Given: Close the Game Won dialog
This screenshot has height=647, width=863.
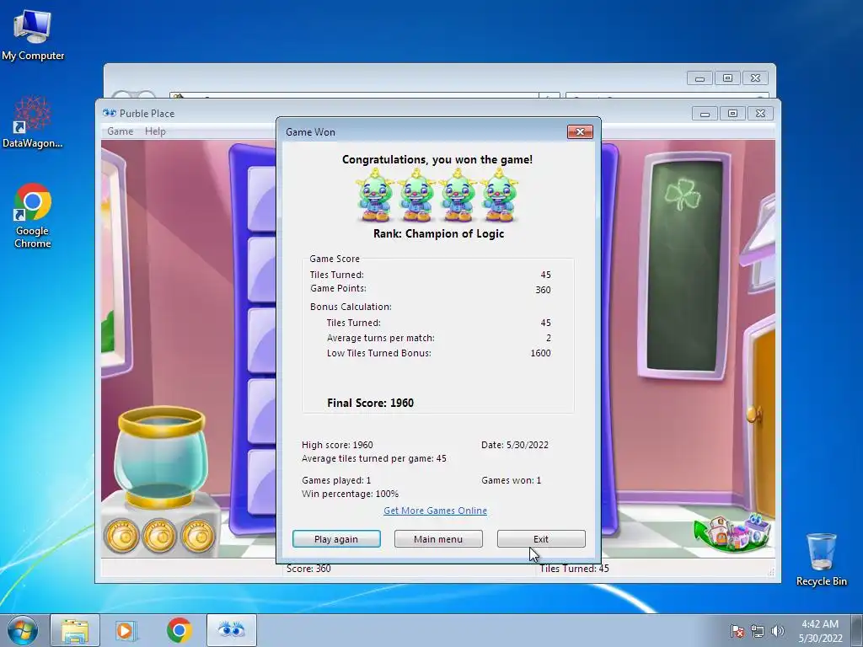Looking at the screenshot, I should 580,131.
